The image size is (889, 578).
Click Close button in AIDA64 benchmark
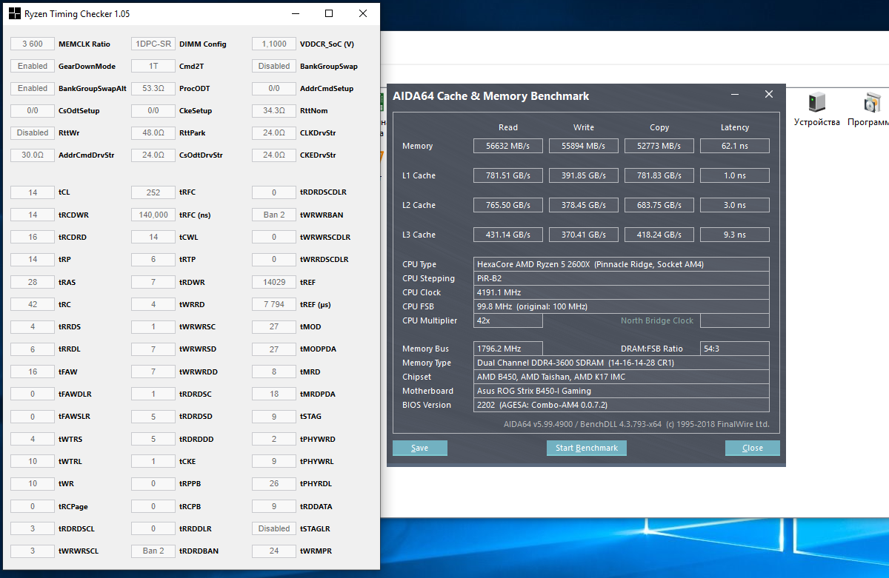point(753,448)
